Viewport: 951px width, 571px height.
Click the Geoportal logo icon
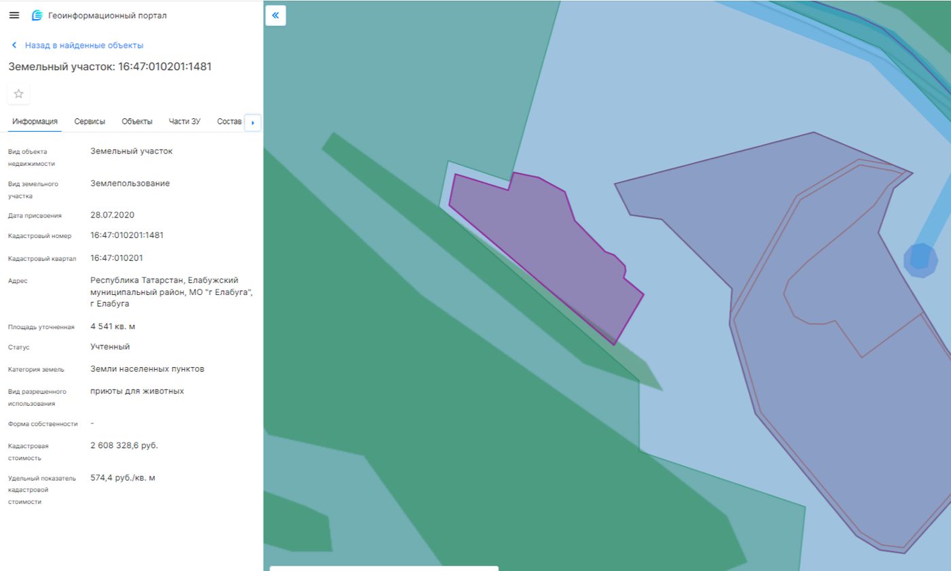[37, 16]
